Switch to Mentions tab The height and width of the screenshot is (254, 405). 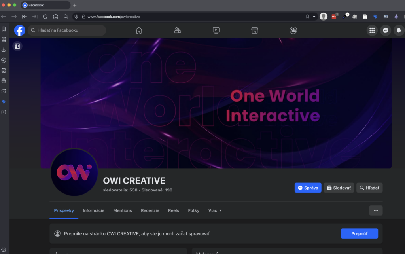(123, 210)
